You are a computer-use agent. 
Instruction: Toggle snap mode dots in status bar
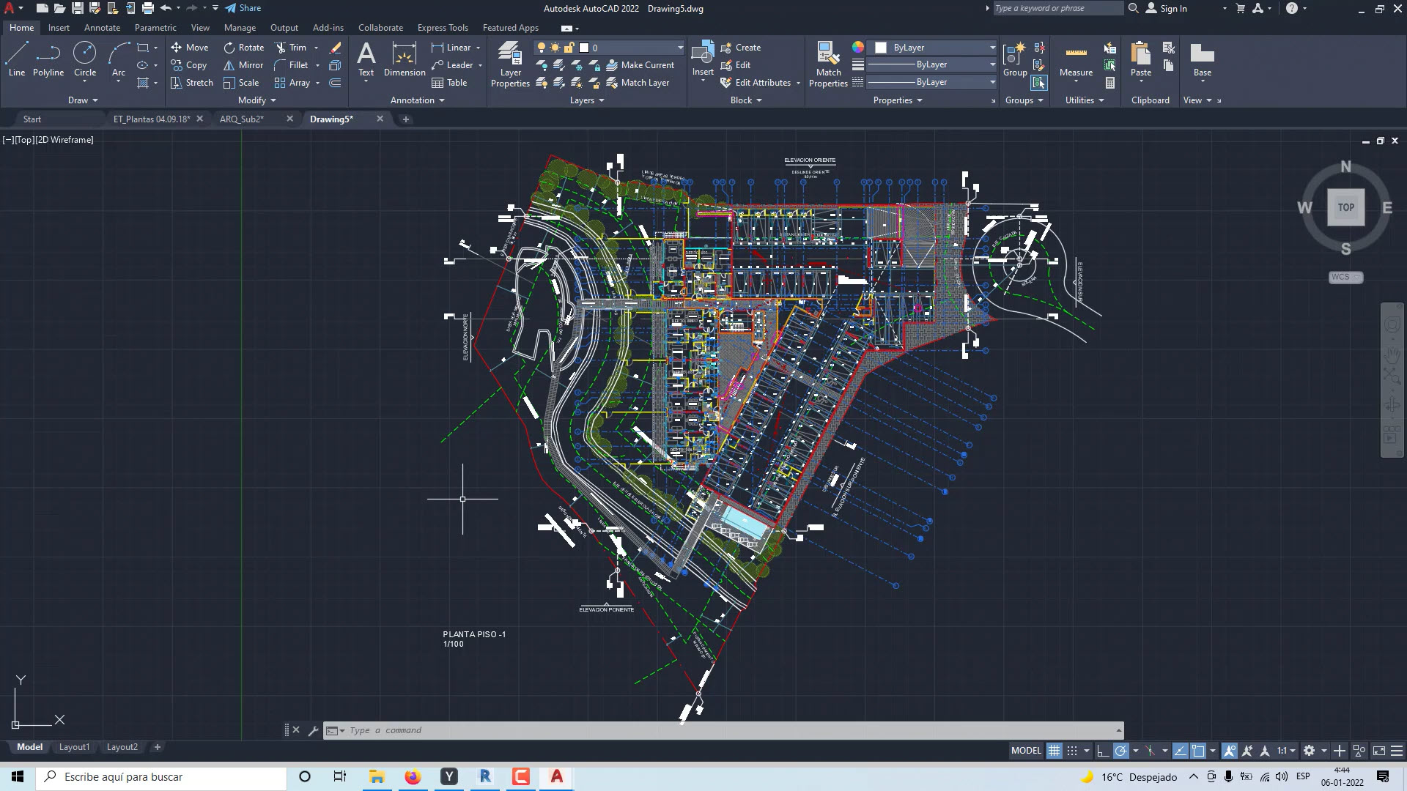pyautogui.click(x=1072, y=751)
